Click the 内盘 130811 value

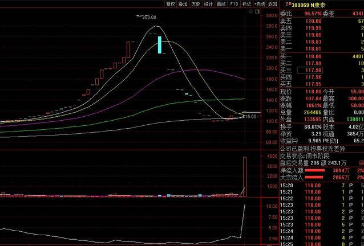tap(355, 120)
